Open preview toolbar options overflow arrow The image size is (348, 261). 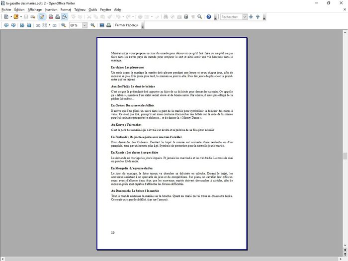pyautogui.click(x=143, y=25)
